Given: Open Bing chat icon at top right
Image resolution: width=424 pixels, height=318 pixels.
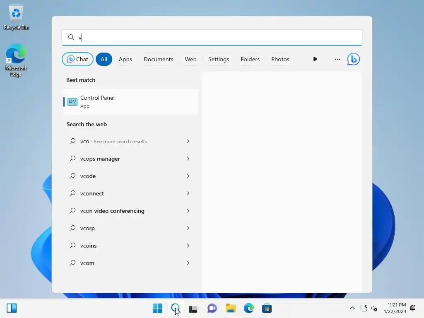Looking at the screenshot, I should coord(354,59).
